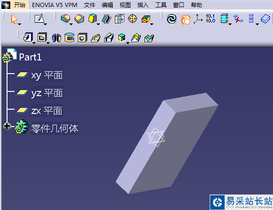Open the Select tool dropdown arrow
Screen dimensions: 273x210
point(20,24)
